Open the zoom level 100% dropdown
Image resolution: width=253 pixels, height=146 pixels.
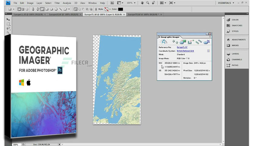point(131,3)
